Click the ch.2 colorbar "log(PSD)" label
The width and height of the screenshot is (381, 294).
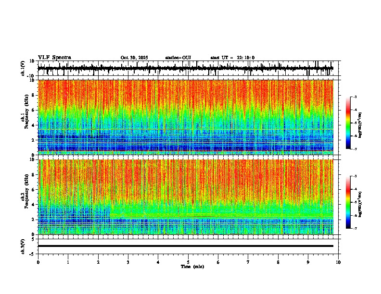pyautogui.click(x=360, y=204)
